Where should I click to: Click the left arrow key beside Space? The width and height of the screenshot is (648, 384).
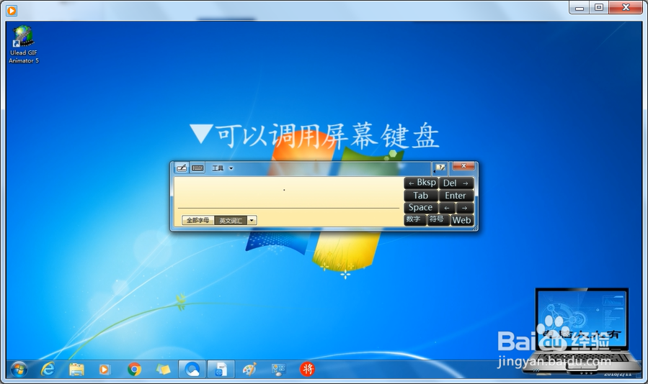(x=447, y=208)
